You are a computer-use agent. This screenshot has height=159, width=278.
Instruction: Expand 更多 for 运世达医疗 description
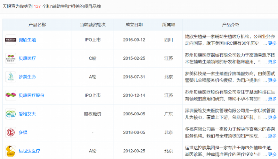[272, 154]
